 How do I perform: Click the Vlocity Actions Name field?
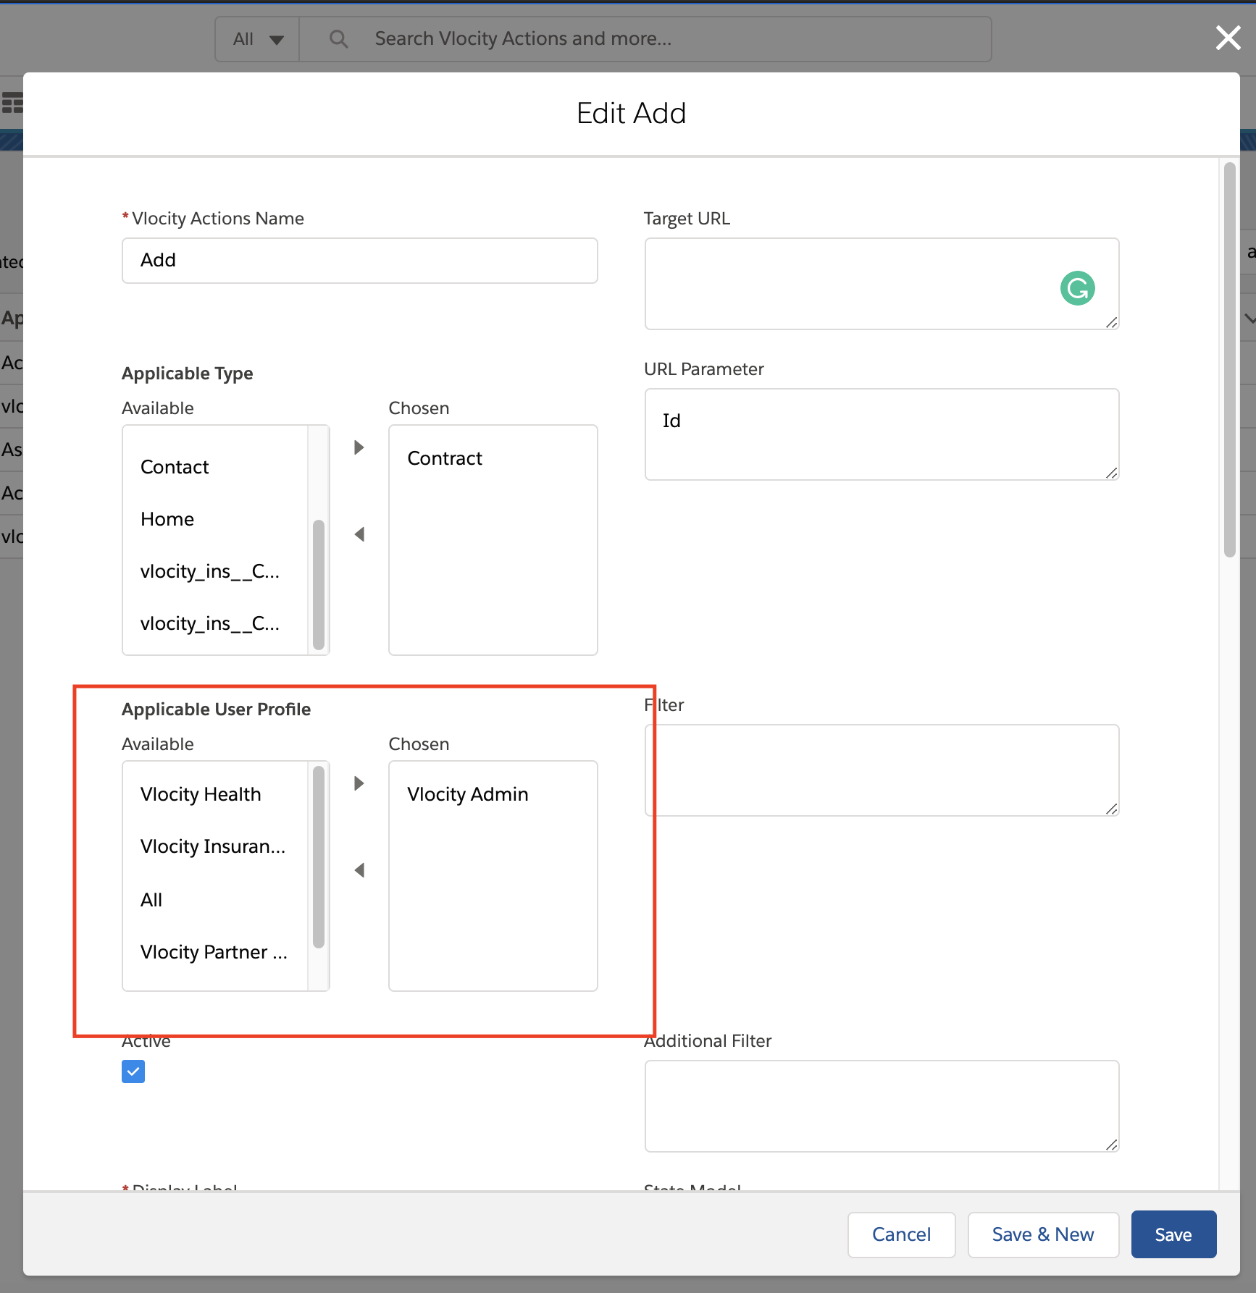(359, 261)
